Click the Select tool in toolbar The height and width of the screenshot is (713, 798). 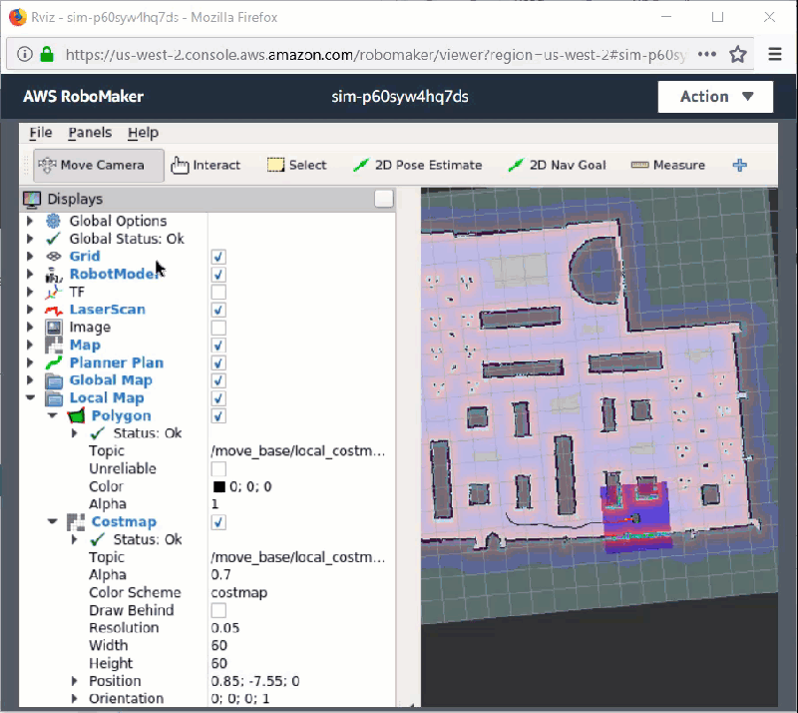point(296,165)
